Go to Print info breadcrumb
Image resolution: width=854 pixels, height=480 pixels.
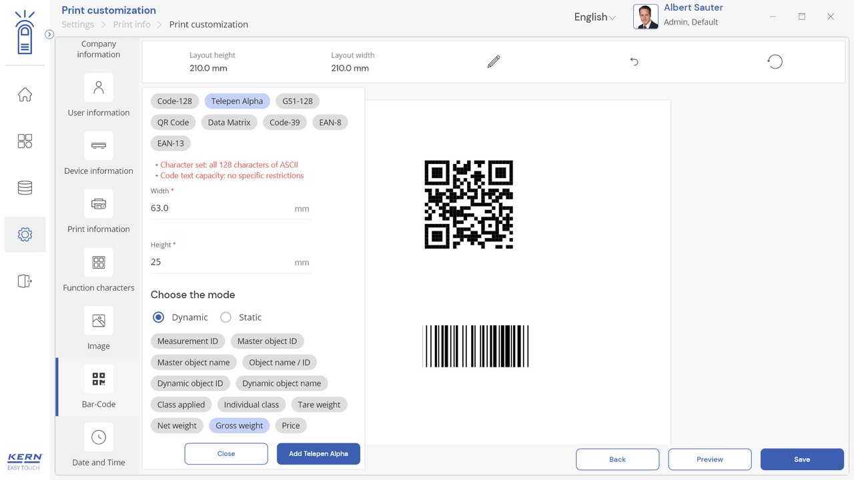point(131,25)
